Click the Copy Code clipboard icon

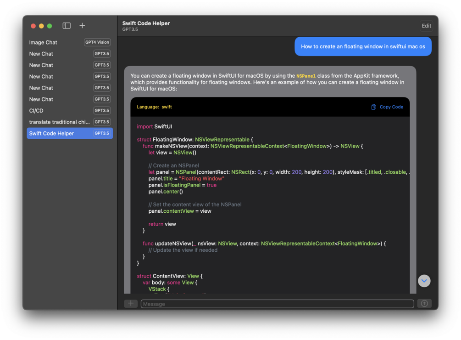[373, 107]
